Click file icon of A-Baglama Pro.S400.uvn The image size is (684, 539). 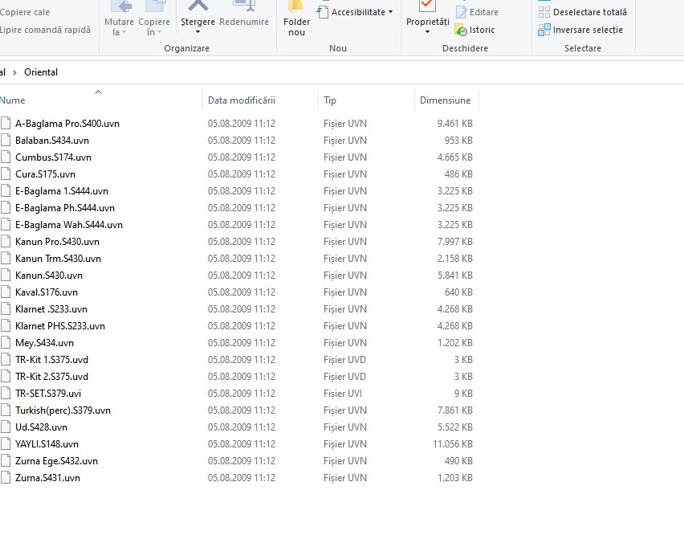click(6, 124)
